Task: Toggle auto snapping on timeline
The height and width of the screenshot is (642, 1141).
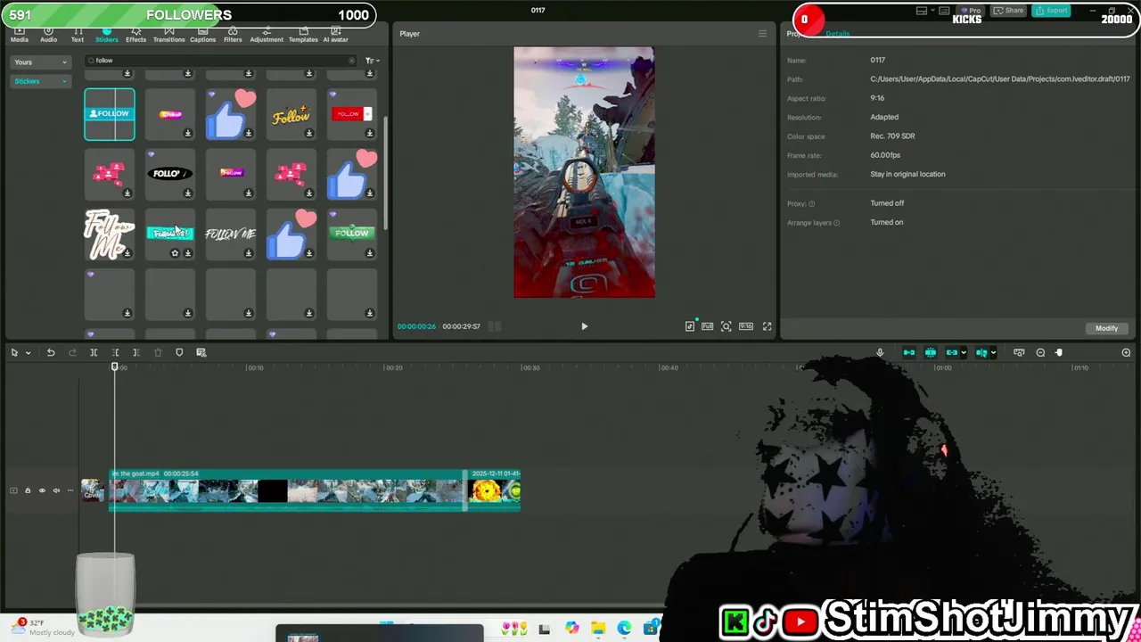Action: tap(931, 353)
